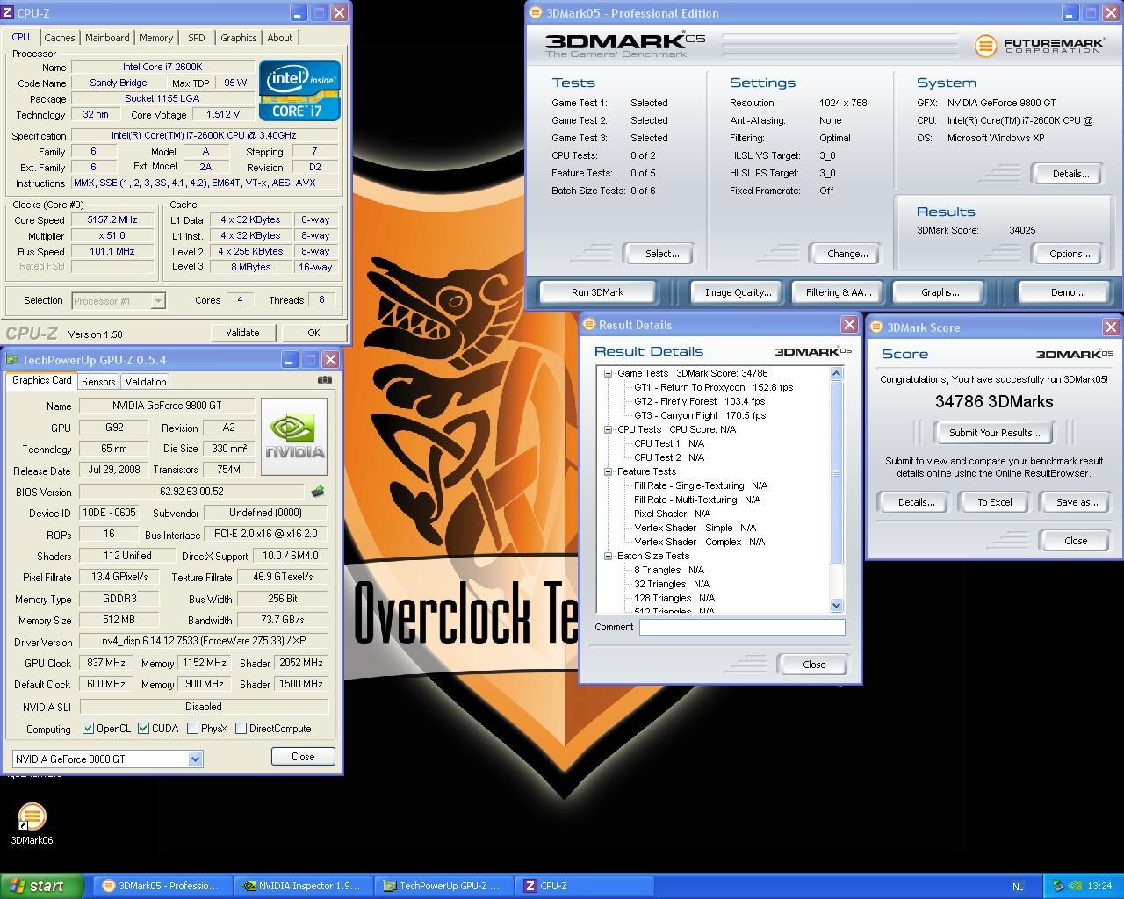1124x899 pixels.
Task: Click Result Details scrollbar down arrow
Action: tap(836, 605)
